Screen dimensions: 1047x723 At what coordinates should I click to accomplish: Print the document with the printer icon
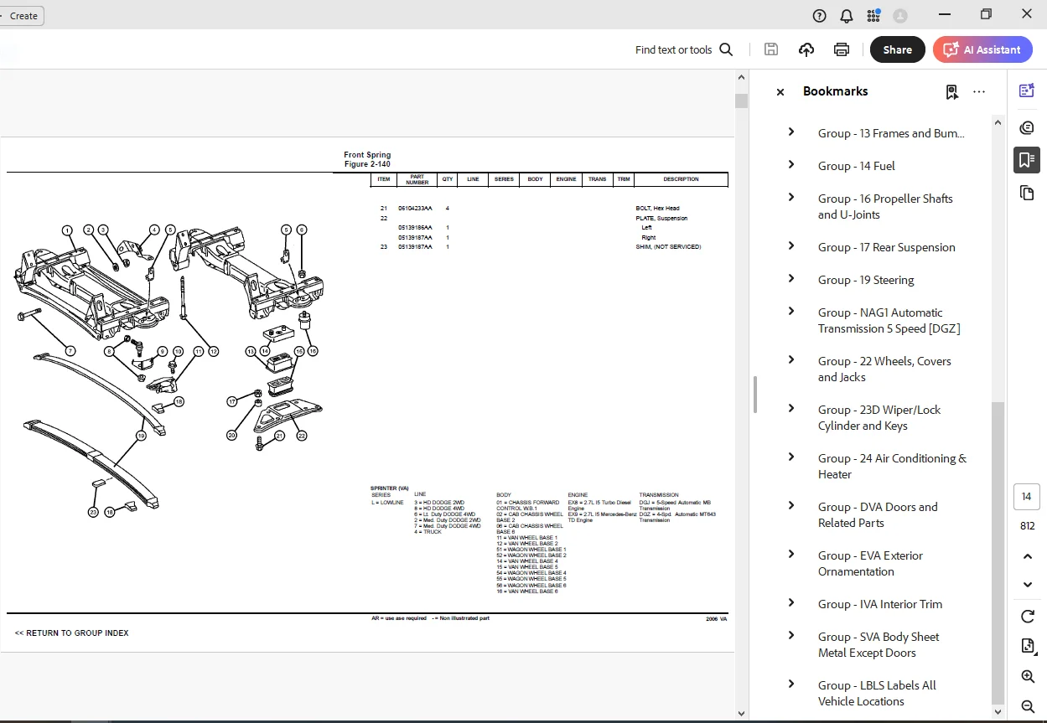pos(842,49)
